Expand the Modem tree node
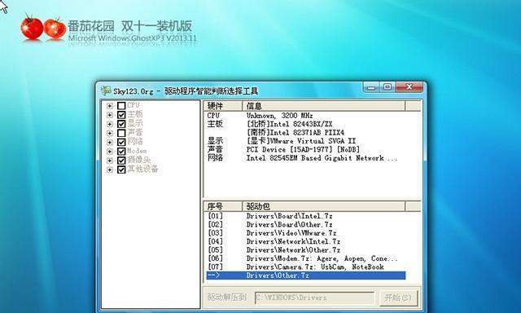521x313 pixels. click(x=109, y=152)
